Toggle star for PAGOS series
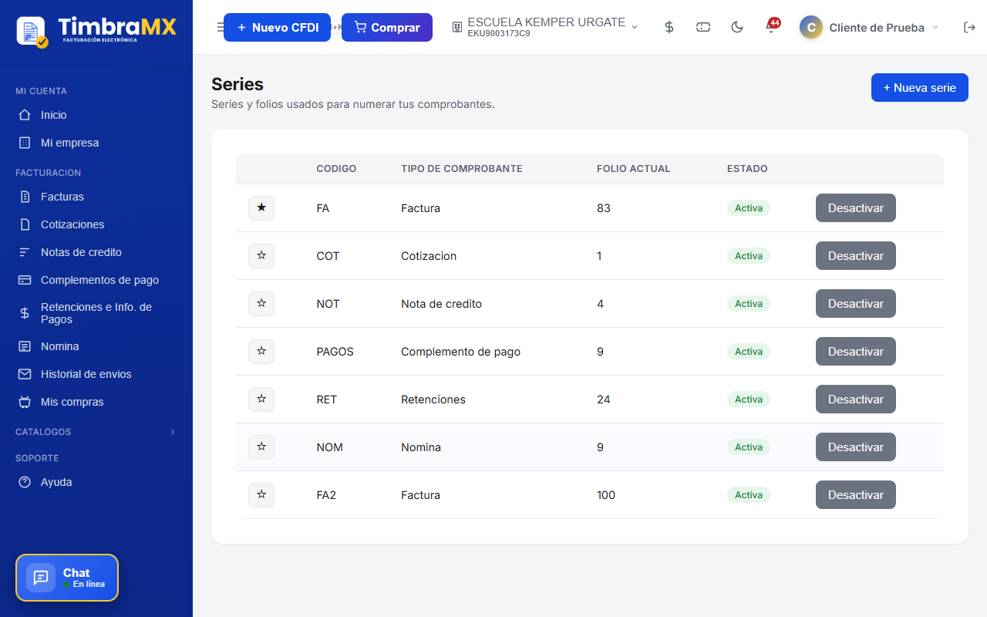 pos(261,352)
